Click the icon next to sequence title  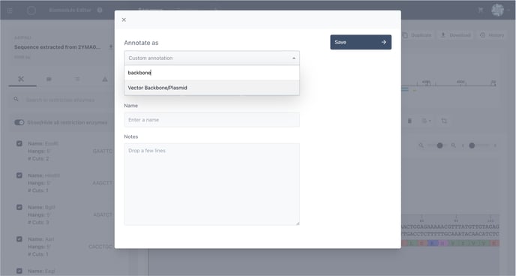pyautogui.click(x=111, y=47)
